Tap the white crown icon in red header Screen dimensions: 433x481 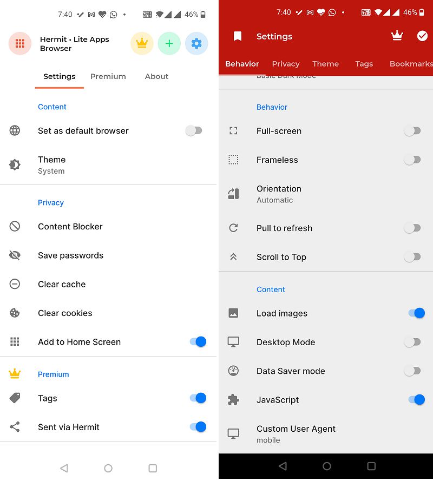click(x=397, y=36)
